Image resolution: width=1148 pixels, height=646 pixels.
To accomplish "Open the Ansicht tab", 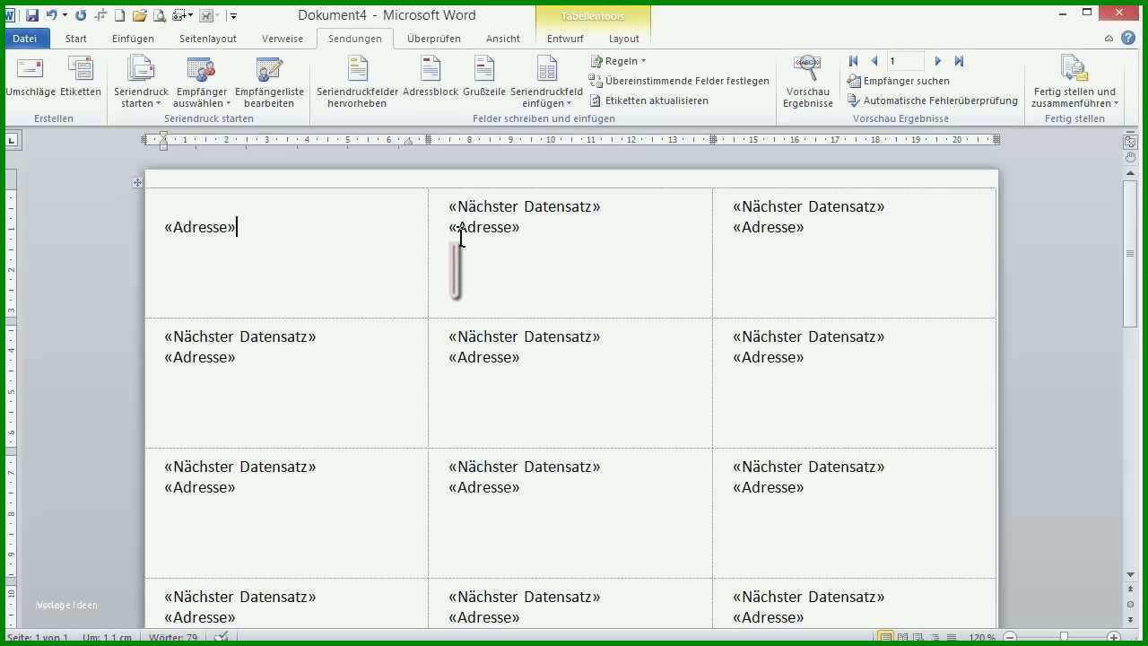I will coord(503,39).
